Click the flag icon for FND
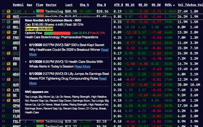 click(3, 37)
